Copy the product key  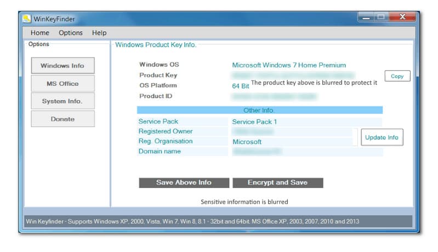point(397,77)
